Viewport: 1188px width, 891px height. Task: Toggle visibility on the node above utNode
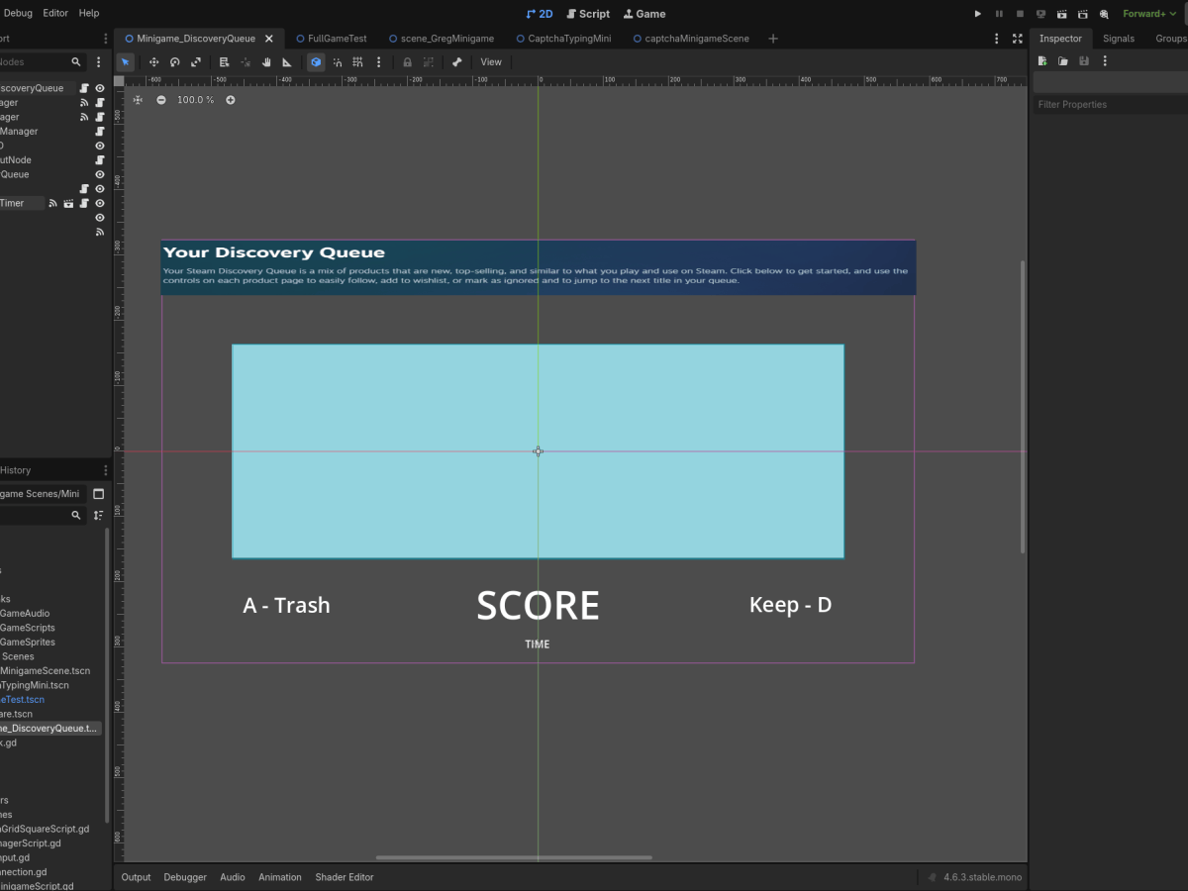point(100,146)
